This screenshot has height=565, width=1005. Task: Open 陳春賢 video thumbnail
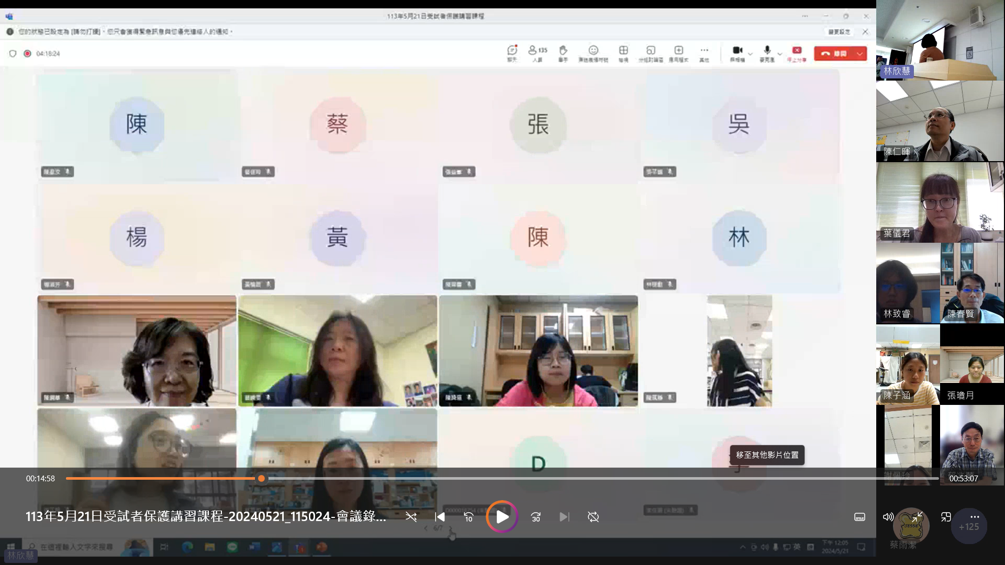(972, 283)
